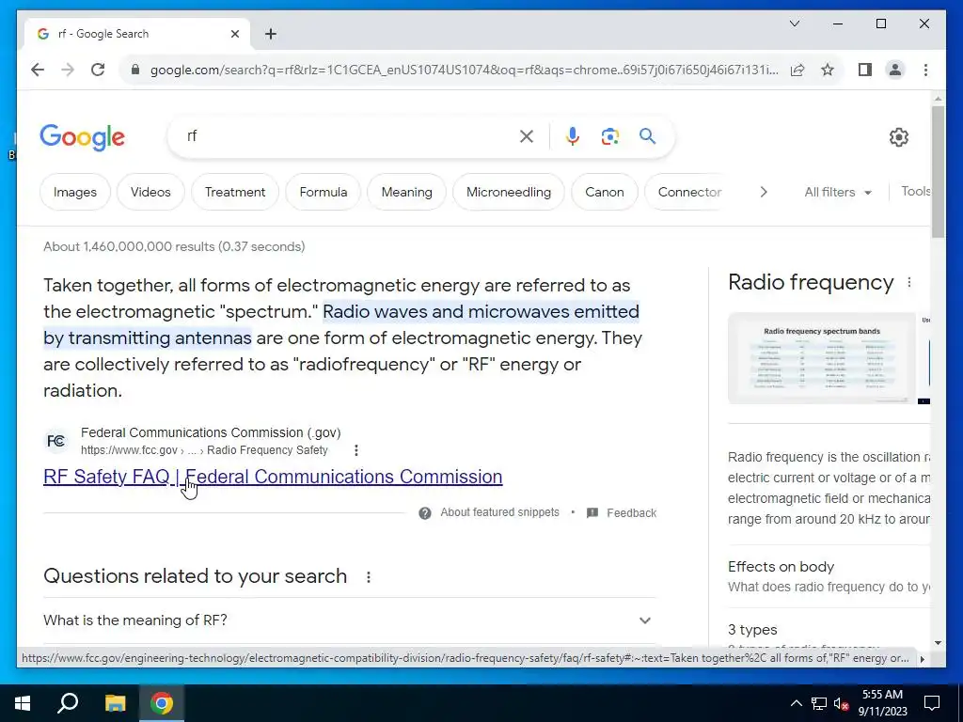Click the Google logo

pyautogui.click(x=83, y=137)
